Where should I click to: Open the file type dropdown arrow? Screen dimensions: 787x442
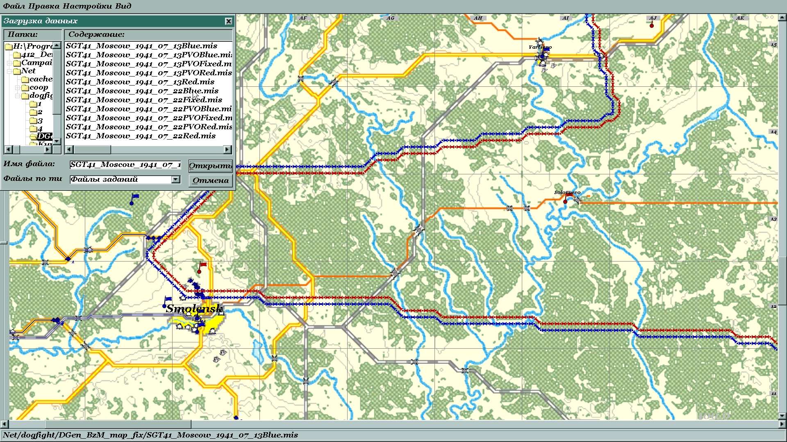175,179
